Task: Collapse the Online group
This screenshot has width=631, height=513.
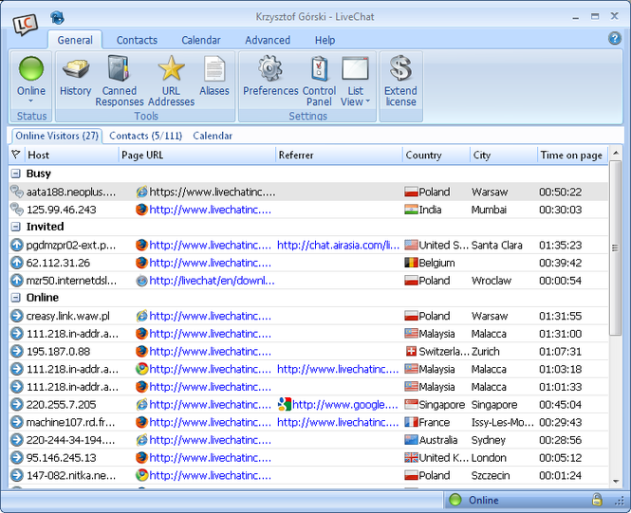Action: [x=16, y=298]
